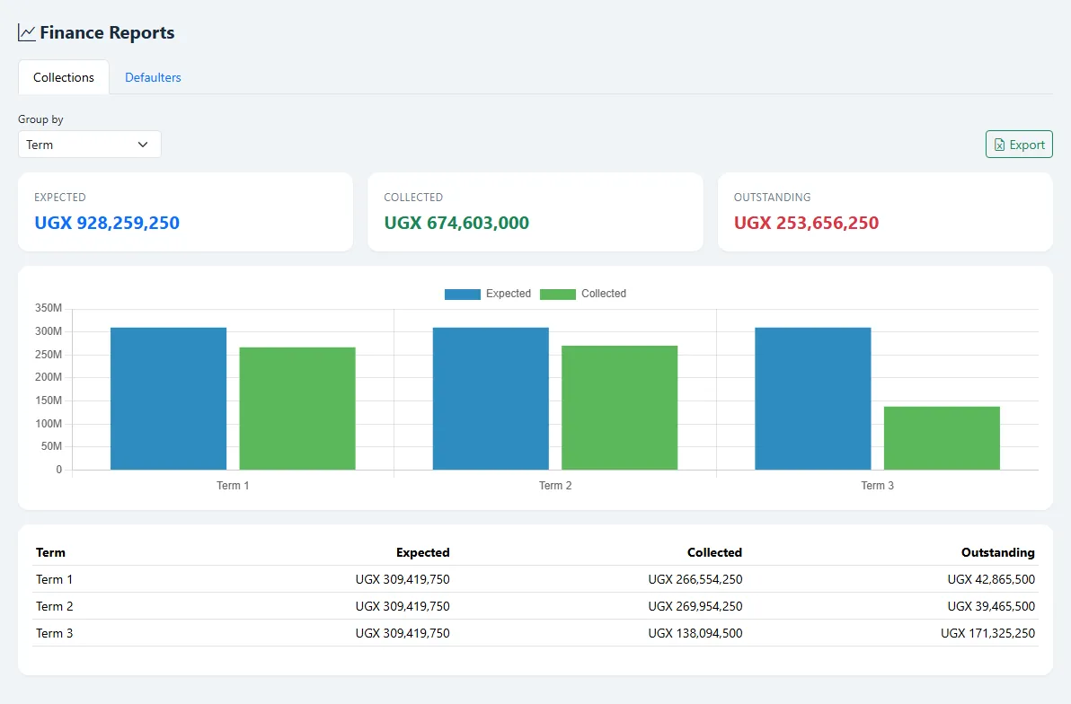Image resolution: width=1071 pixels, height=704 pixels.
Task: Select the Collections tab
Action: (64, 77)
